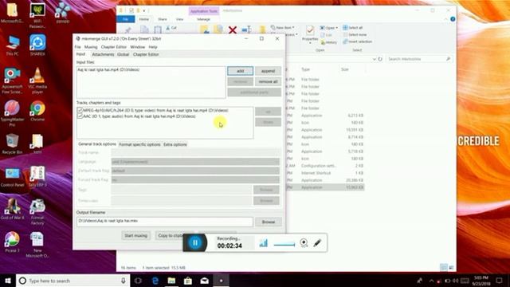Collapse Explorer ribbon chevron

tap(446, 19)
